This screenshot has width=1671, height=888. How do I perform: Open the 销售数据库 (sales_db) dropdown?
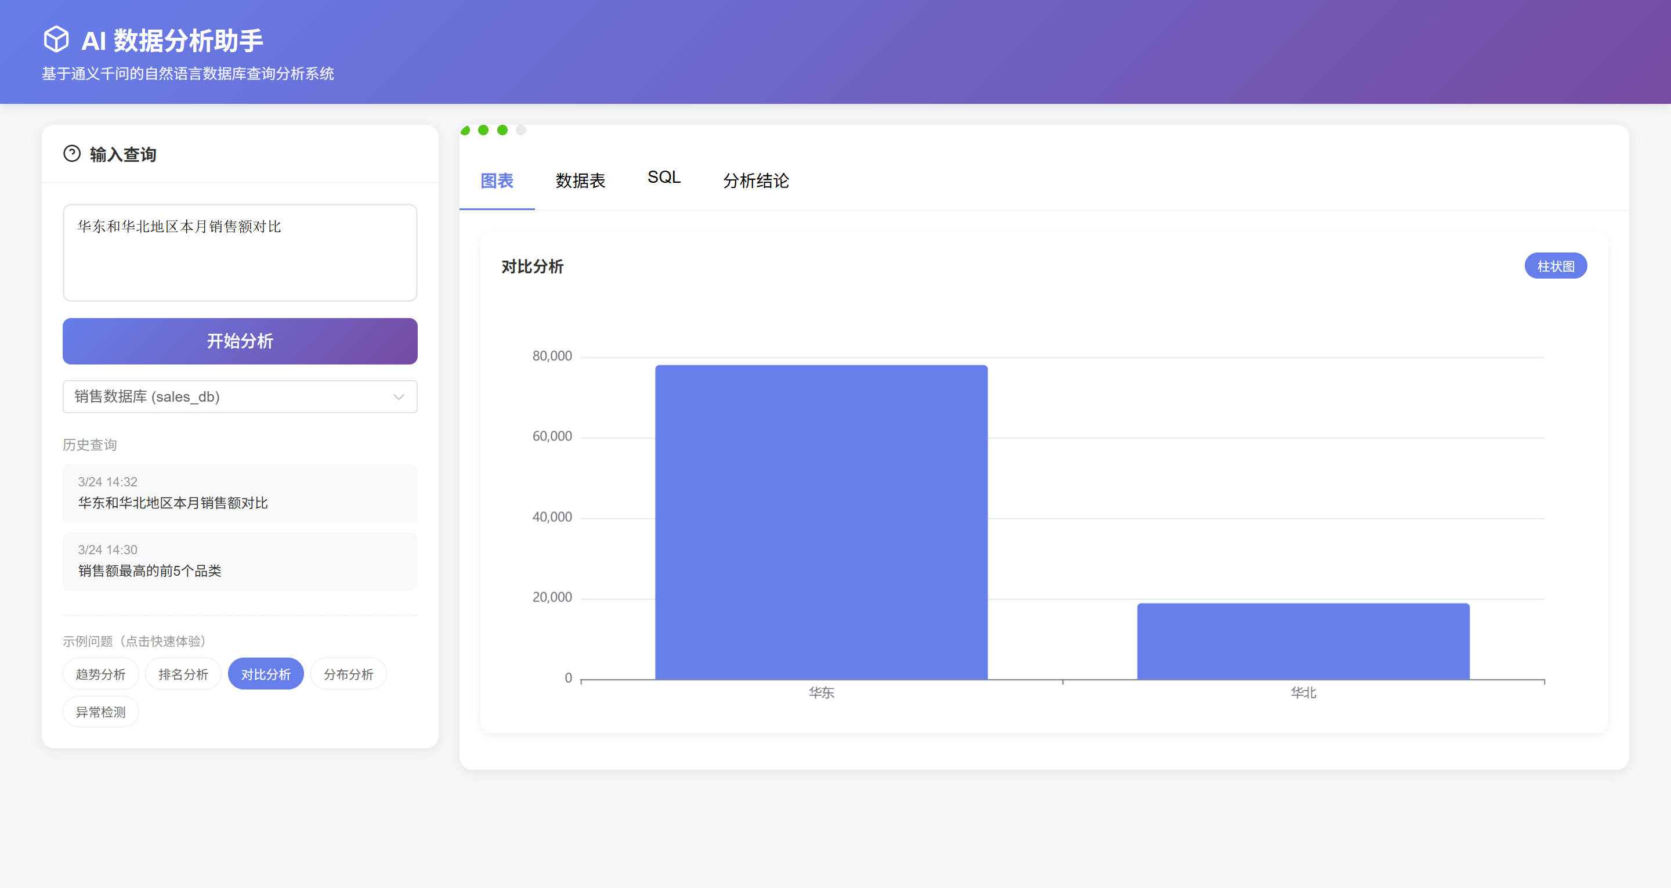tap(240, 396)
